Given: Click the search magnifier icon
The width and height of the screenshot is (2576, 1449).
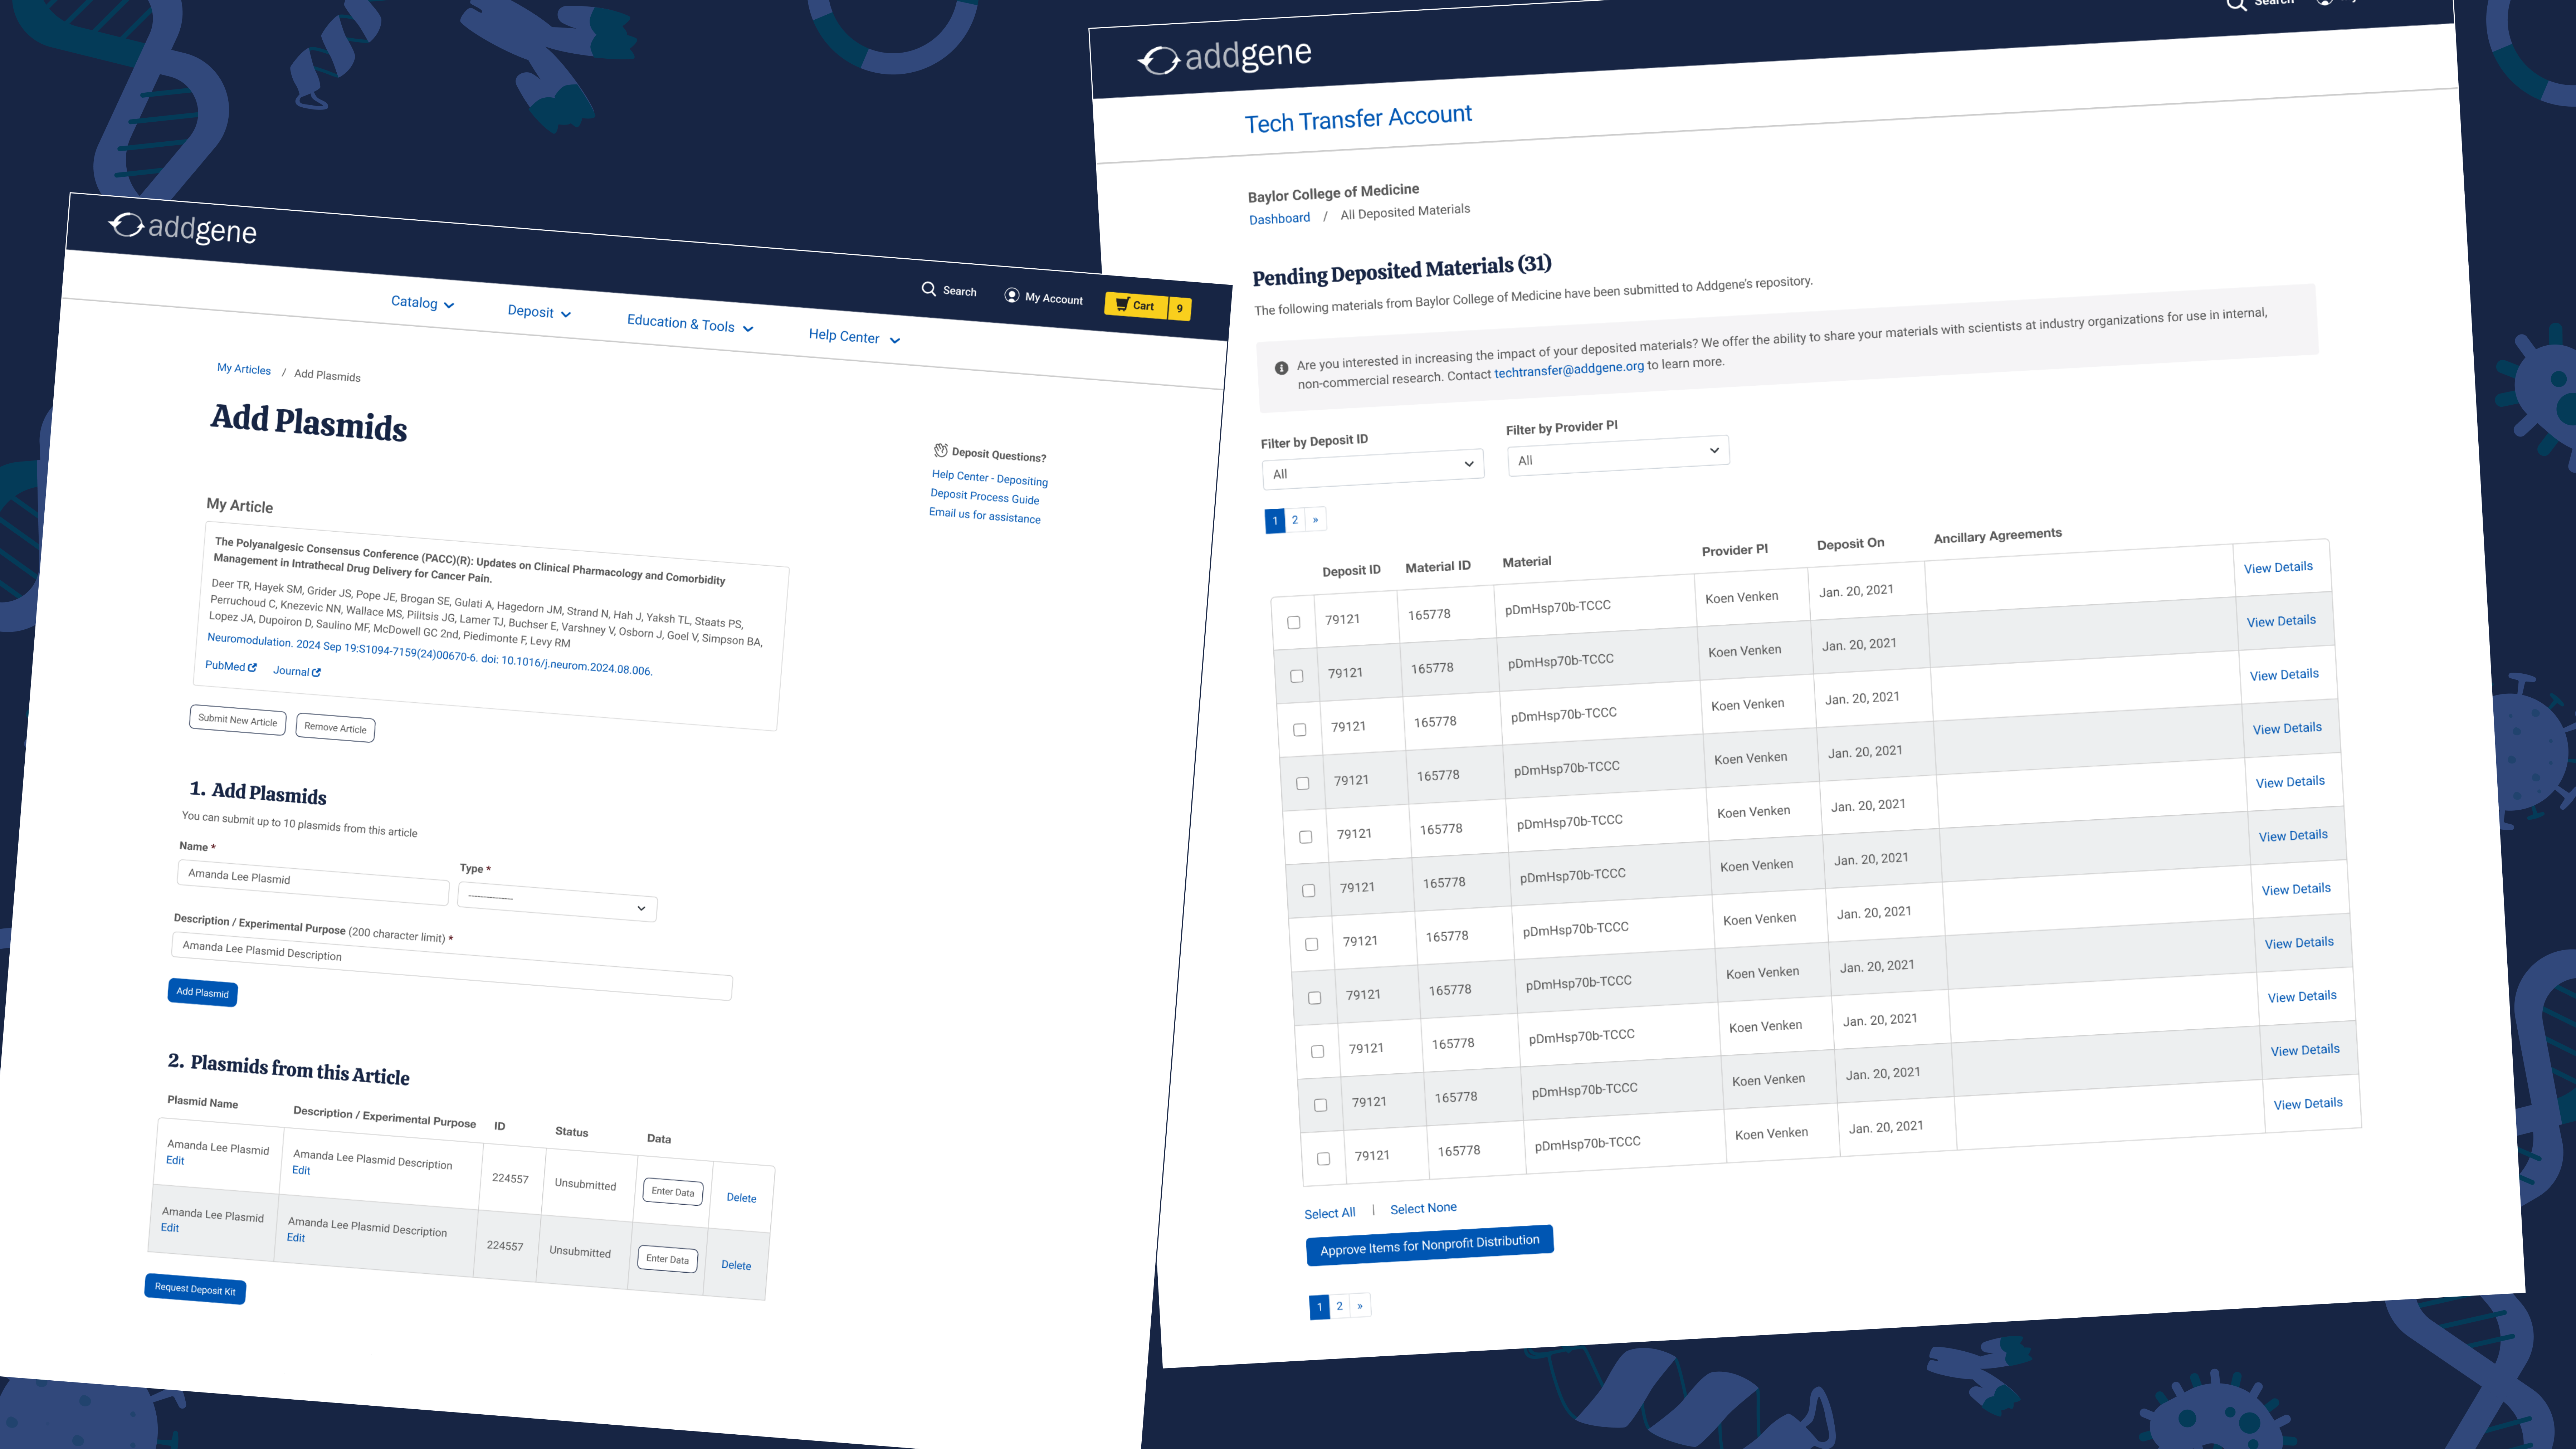Looking at the screenshot, I should pos(929,289).
